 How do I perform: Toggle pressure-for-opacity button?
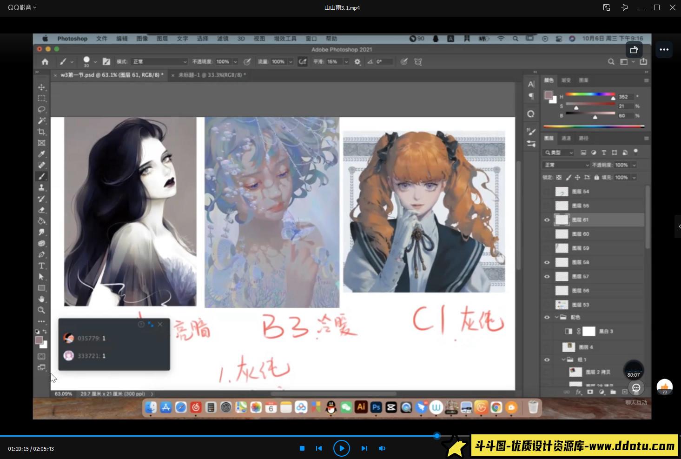247,61
